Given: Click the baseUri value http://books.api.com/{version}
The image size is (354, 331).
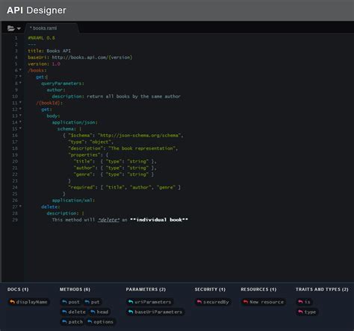Looking at the screenshot, I should (92, 57).
